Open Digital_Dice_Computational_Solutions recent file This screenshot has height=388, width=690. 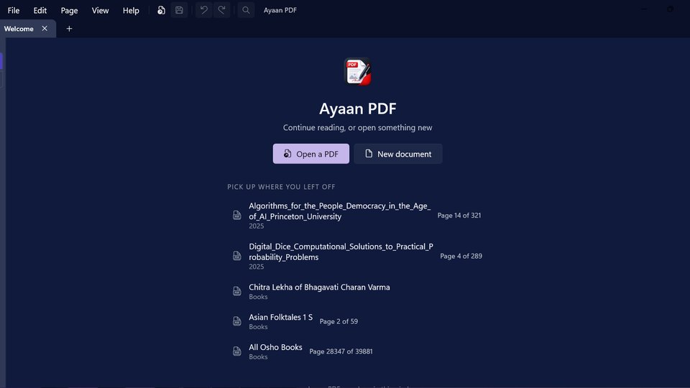pos(357,256)
